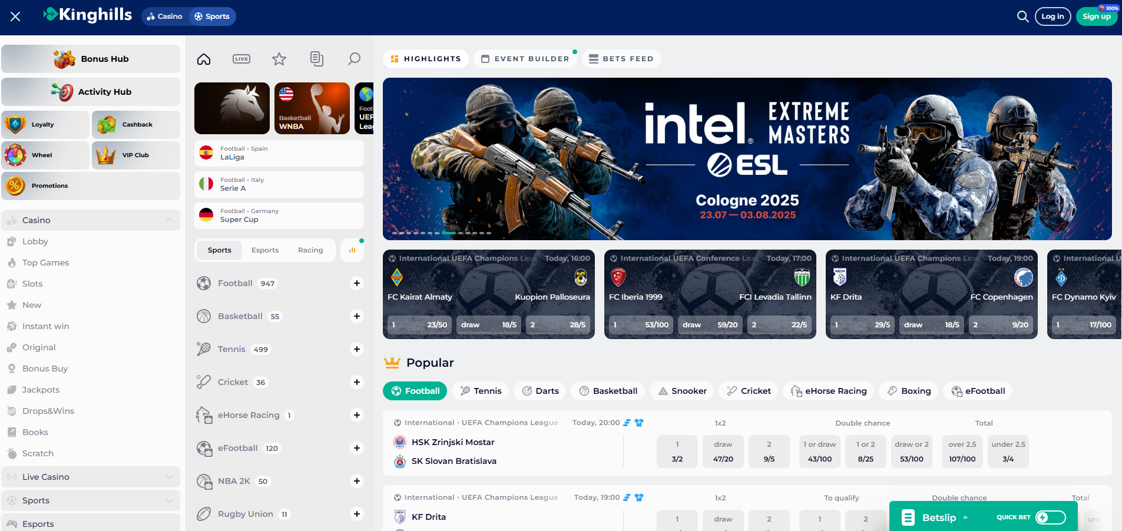Open the Event Builder tab
The height and width of the screenshot is (531, 1122).
(x=525, y=59)
